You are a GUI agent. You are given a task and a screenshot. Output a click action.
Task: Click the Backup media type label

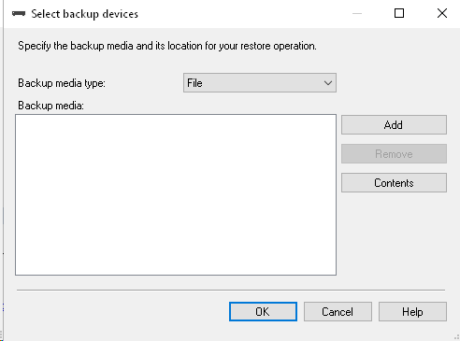(62, 83)
